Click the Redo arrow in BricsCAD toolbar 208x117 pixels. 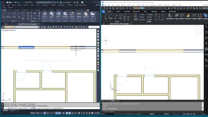point(130,8)
